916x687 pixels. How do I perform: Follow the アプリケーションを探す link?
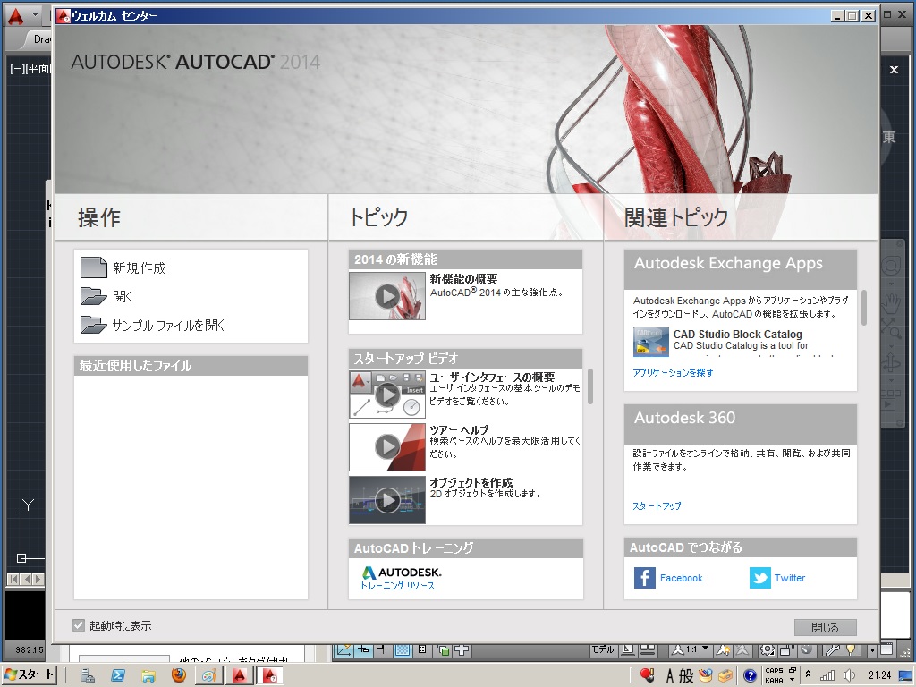pyautogui.click(x=673, y=372)
